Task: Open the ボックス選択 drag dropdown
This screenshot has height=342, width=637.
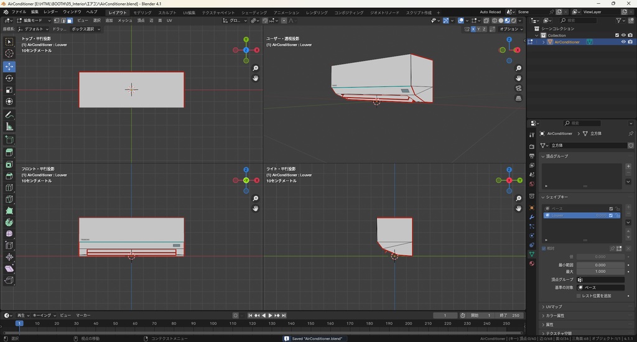Action: point(84,29)
